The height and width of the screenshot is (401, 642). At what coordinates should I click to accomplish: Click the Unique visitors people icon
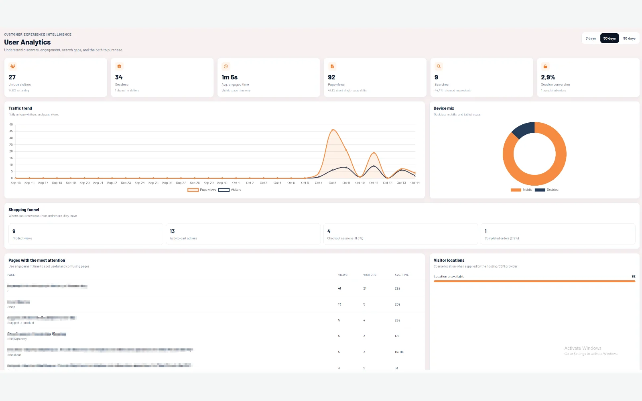pos(13,67)
